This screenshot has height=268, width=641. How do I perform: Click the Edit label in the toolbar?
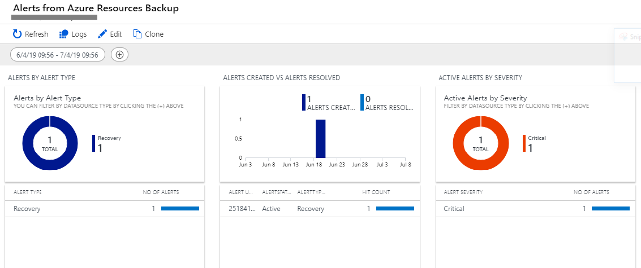tap(115, 34)
